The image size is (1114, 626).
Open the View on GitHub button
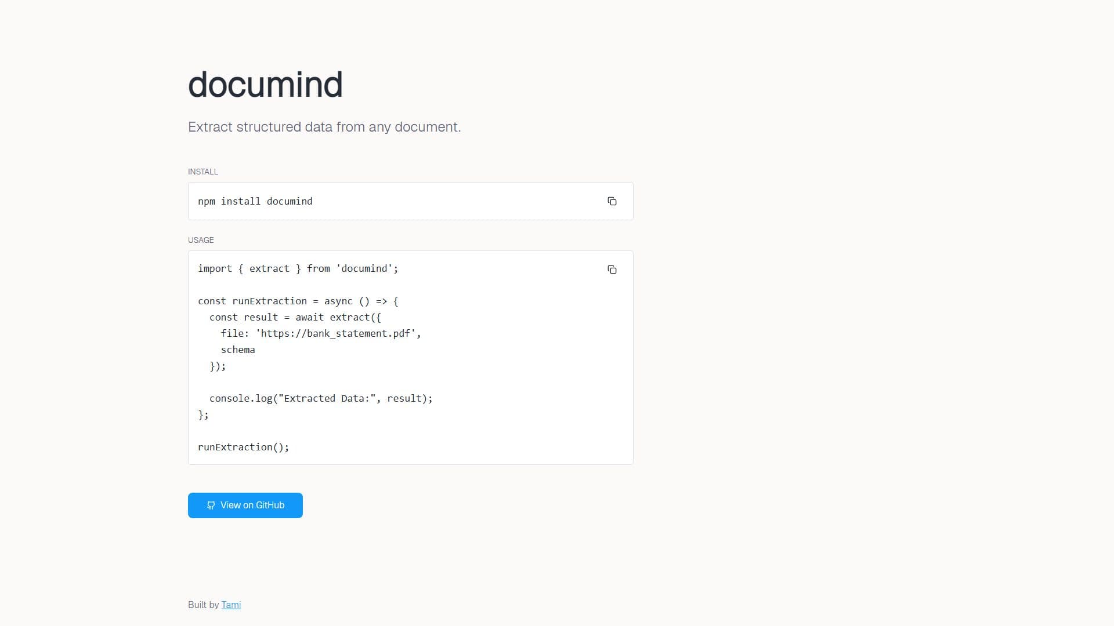[245, 505]
